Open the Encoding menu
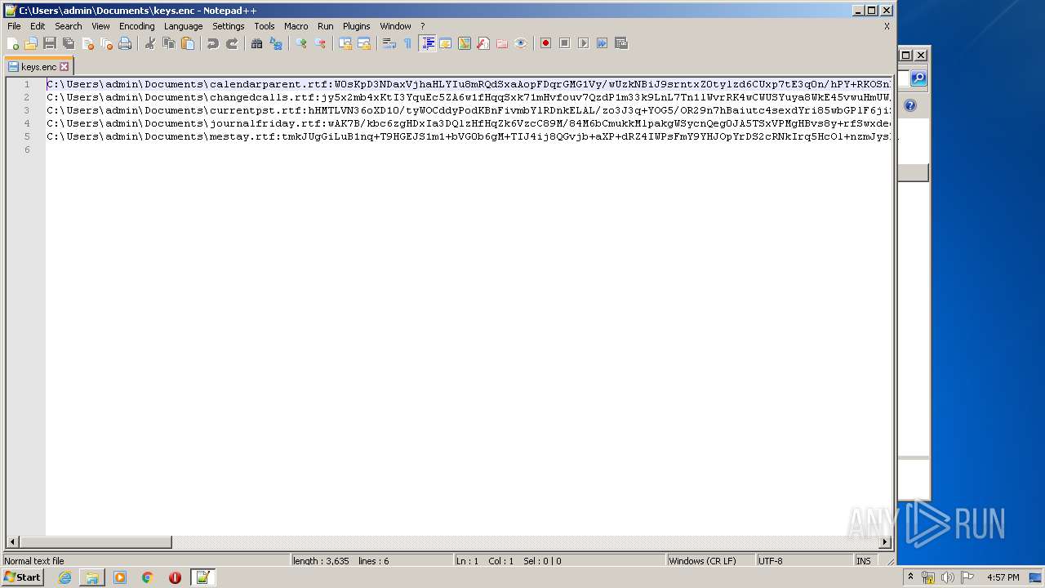Screen dimensions: 1045x588 [136, 26]
